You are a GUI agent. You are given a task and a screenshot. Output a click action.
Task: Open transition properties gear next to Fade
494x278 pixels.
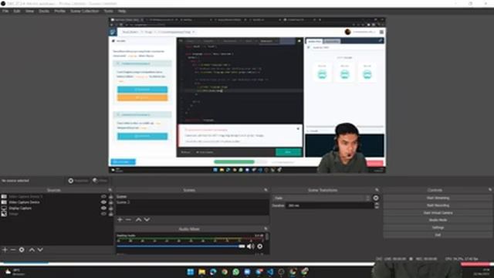376,198
